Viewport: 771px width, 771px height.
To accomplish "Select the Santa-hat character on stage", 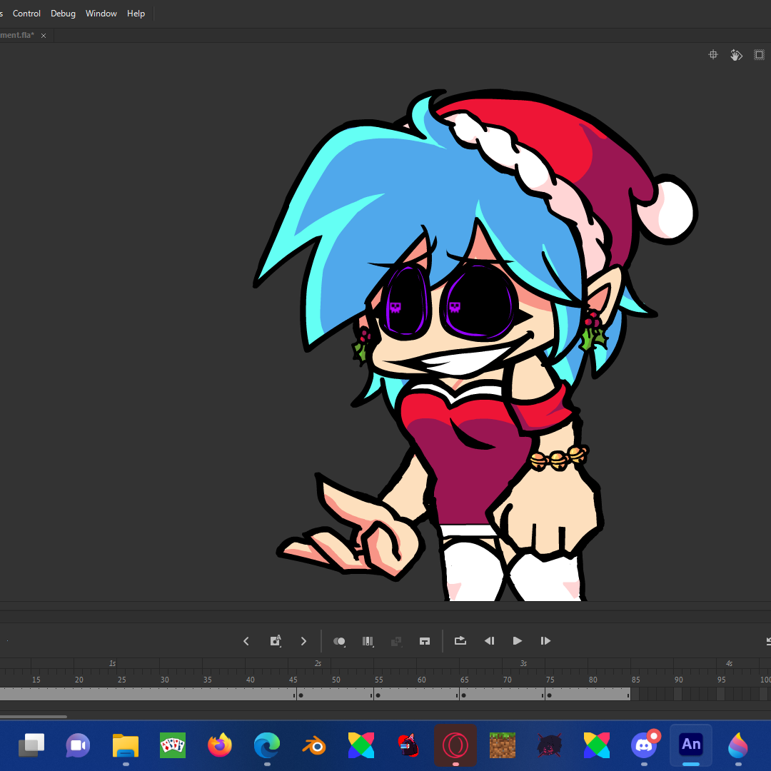I will 476,344.
